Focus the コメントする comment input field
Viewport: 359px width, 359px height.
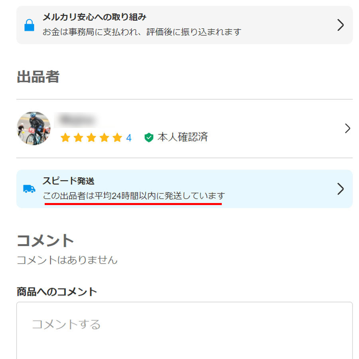click(x=184, y=330)
